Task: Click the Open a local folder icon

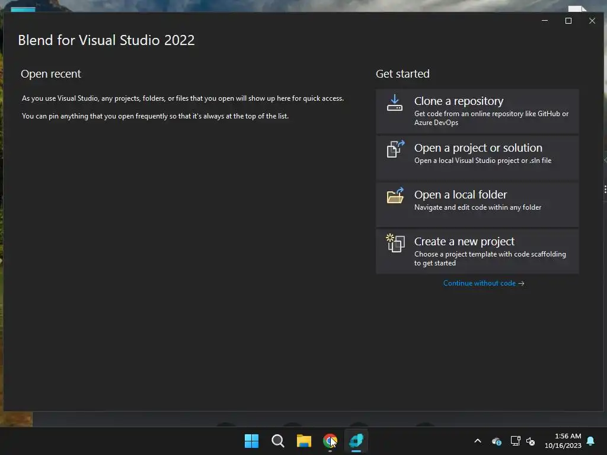Action: click(395, 196)
